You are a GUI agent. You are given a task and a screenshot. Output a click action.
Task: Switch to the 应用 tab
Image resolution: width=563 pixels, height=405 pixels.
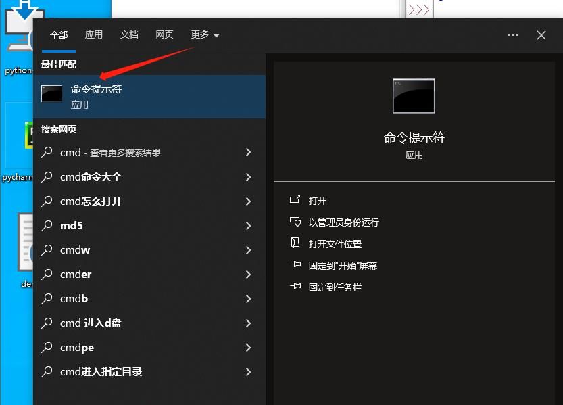[94, 35]
